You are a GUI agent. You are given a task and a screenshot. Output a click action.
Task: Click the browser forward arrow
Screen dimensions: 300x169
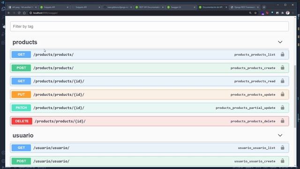pos(14,13)
